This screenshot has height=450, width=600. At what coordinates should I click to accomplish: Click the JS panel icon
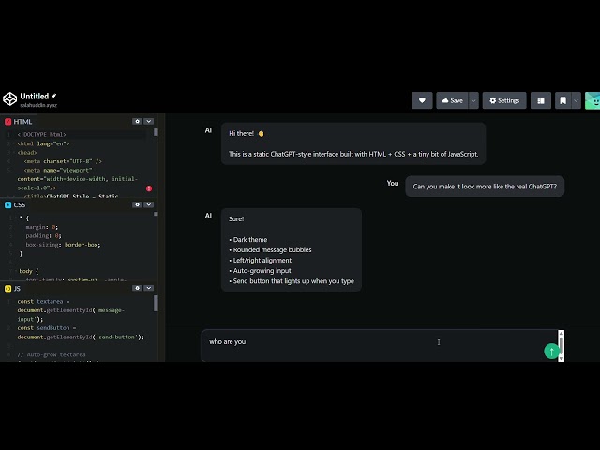[x=7, y=289]
